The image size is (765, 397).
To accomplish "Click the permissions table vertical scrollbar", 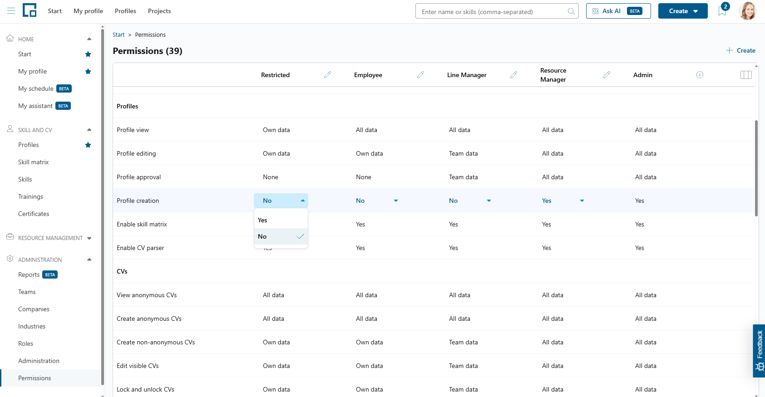I will [x=756, y=168].
